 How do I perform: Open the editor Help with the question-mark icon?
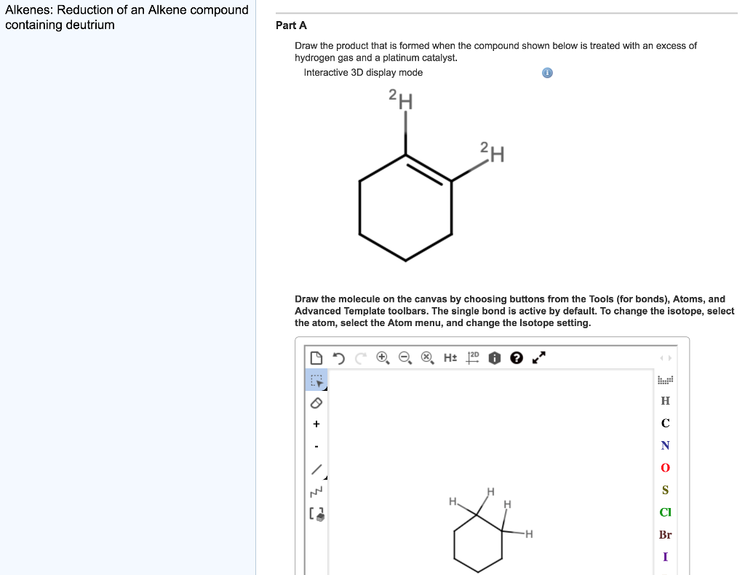click(516, 357)
